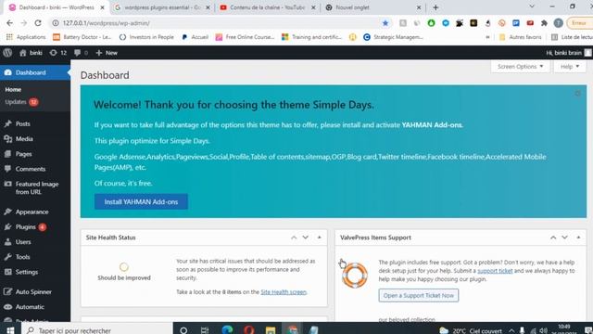Open the Investors in People bookmark

click(x=146, y=37)
